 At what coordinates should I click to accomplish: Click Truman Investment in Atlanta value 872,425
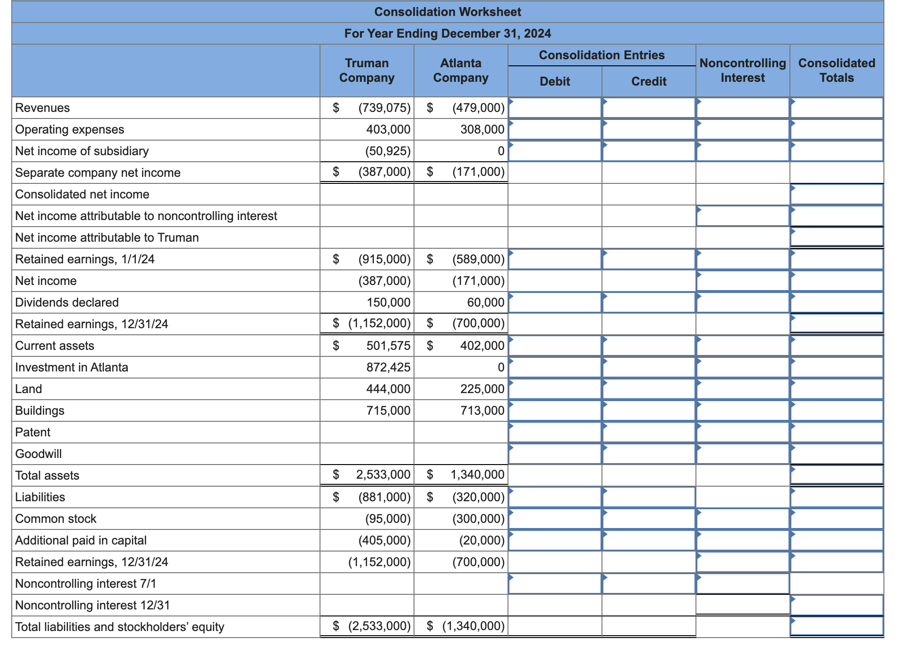(388, 367)
